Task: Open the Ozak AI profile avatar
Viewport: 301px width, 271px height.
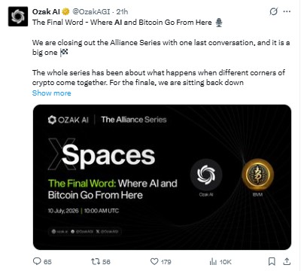Action: coord(18,17)
